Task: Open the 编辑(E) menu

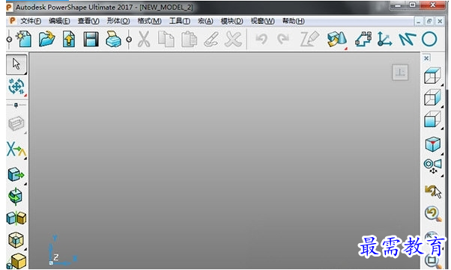Action: (x=59, y=21)
